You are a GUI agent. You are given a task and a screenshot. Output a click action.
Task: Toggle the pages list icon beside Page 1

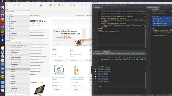pyautogui.click(x=29, y=9)
